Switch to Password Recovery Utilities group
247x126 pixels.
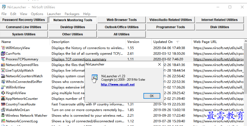click(23, 20)
